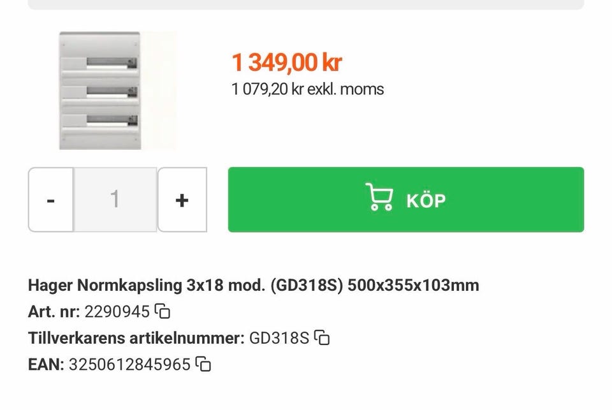
Task: Decrease quantity with the minus button
Action: [x=51, y=200]
